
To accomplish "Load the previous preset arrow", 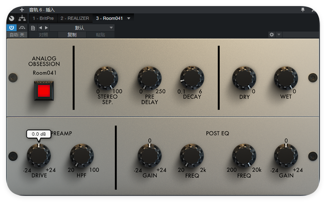I will pyautogui.click(x=41, y=28).
